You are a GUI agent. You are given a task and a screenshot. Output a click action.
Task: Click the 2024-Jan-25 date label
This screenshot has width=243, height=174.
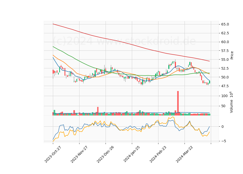[132, 154]
